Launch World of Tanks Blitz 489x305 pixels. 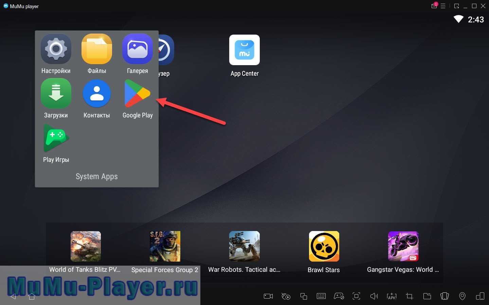click(86, 246)
